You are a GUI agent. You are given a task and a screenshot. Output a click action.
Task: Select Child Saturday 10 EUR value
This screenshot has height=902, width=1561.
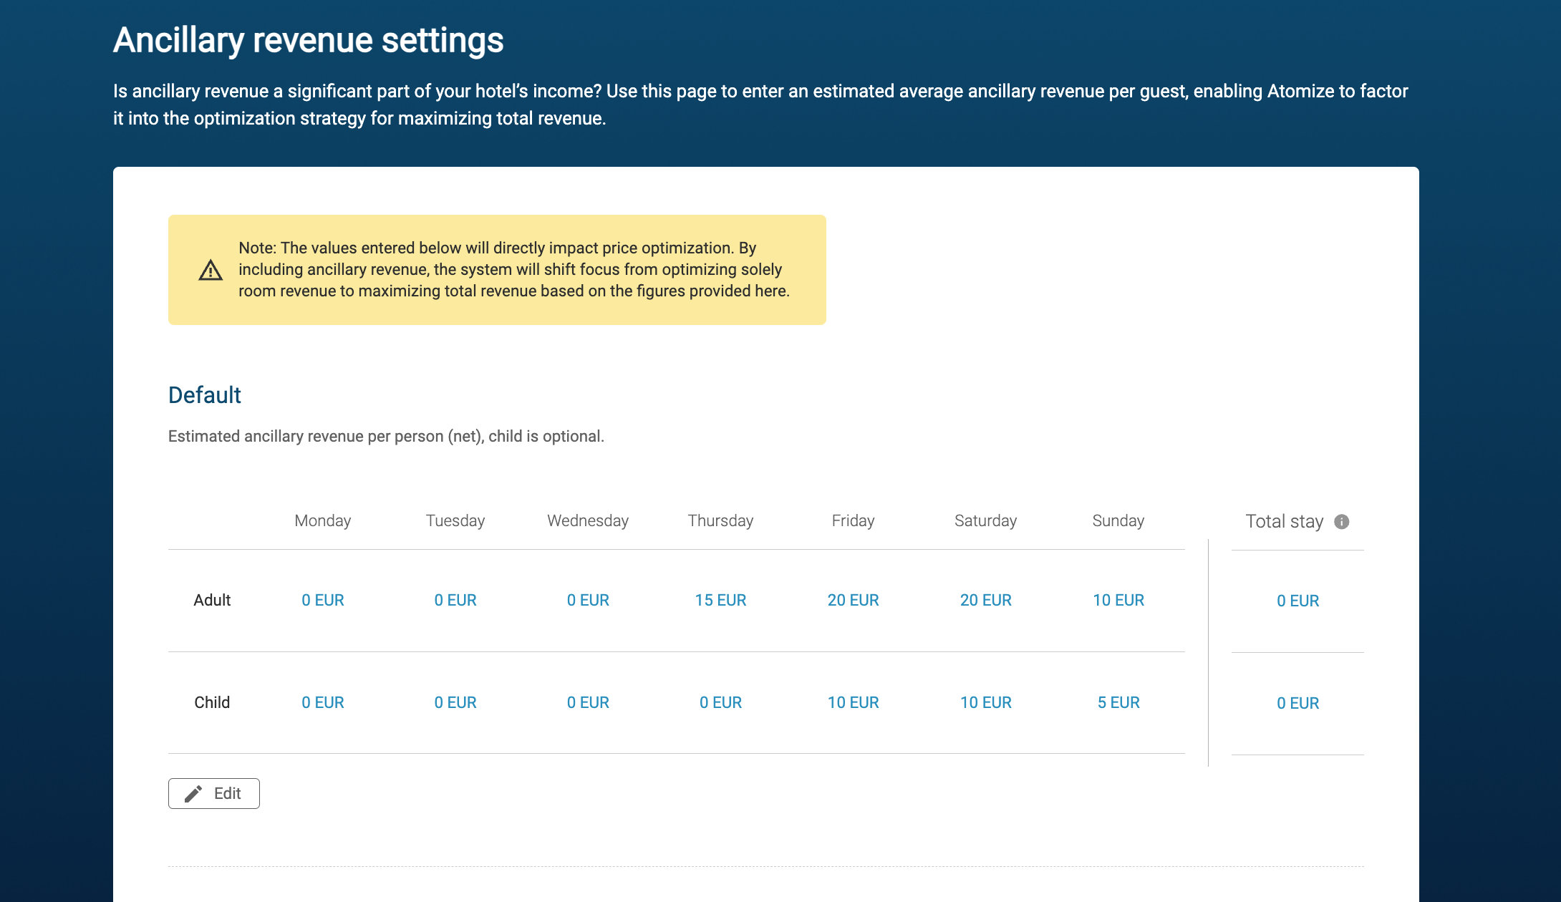coord(985,702)
